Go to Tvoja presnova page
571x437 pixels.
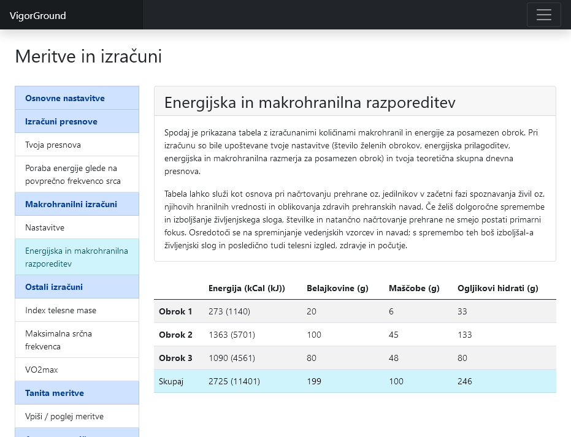pos(53,145)
